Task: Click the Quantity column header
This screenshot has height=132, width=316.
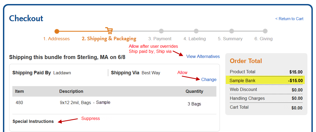Action: click(x=194, y=91)
